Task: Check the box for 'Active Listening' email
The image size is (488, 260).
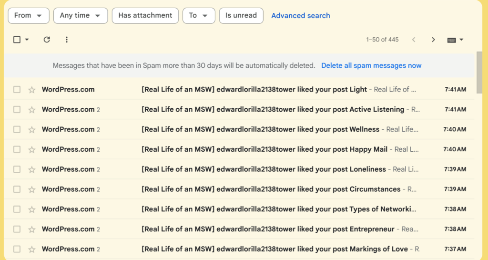Action: coord(17,110)
